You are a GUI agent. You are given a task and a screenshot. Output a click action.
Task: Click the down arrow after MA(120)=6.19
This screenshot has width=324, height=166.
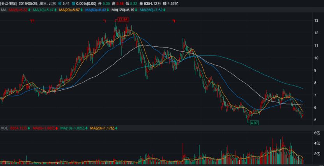click(136, 10)
